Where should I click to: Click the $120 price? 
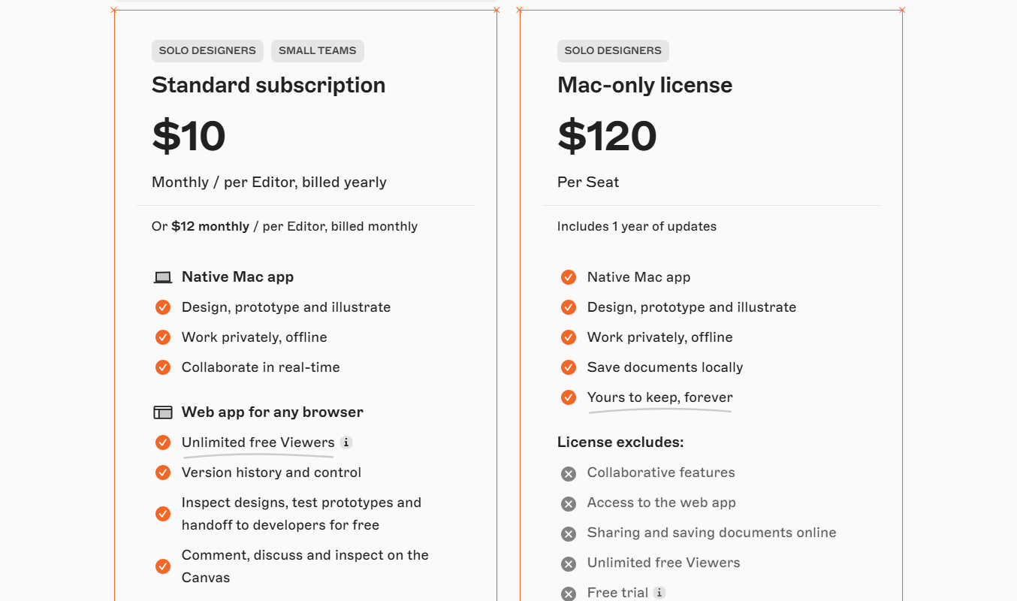click(x=607, y=136)
